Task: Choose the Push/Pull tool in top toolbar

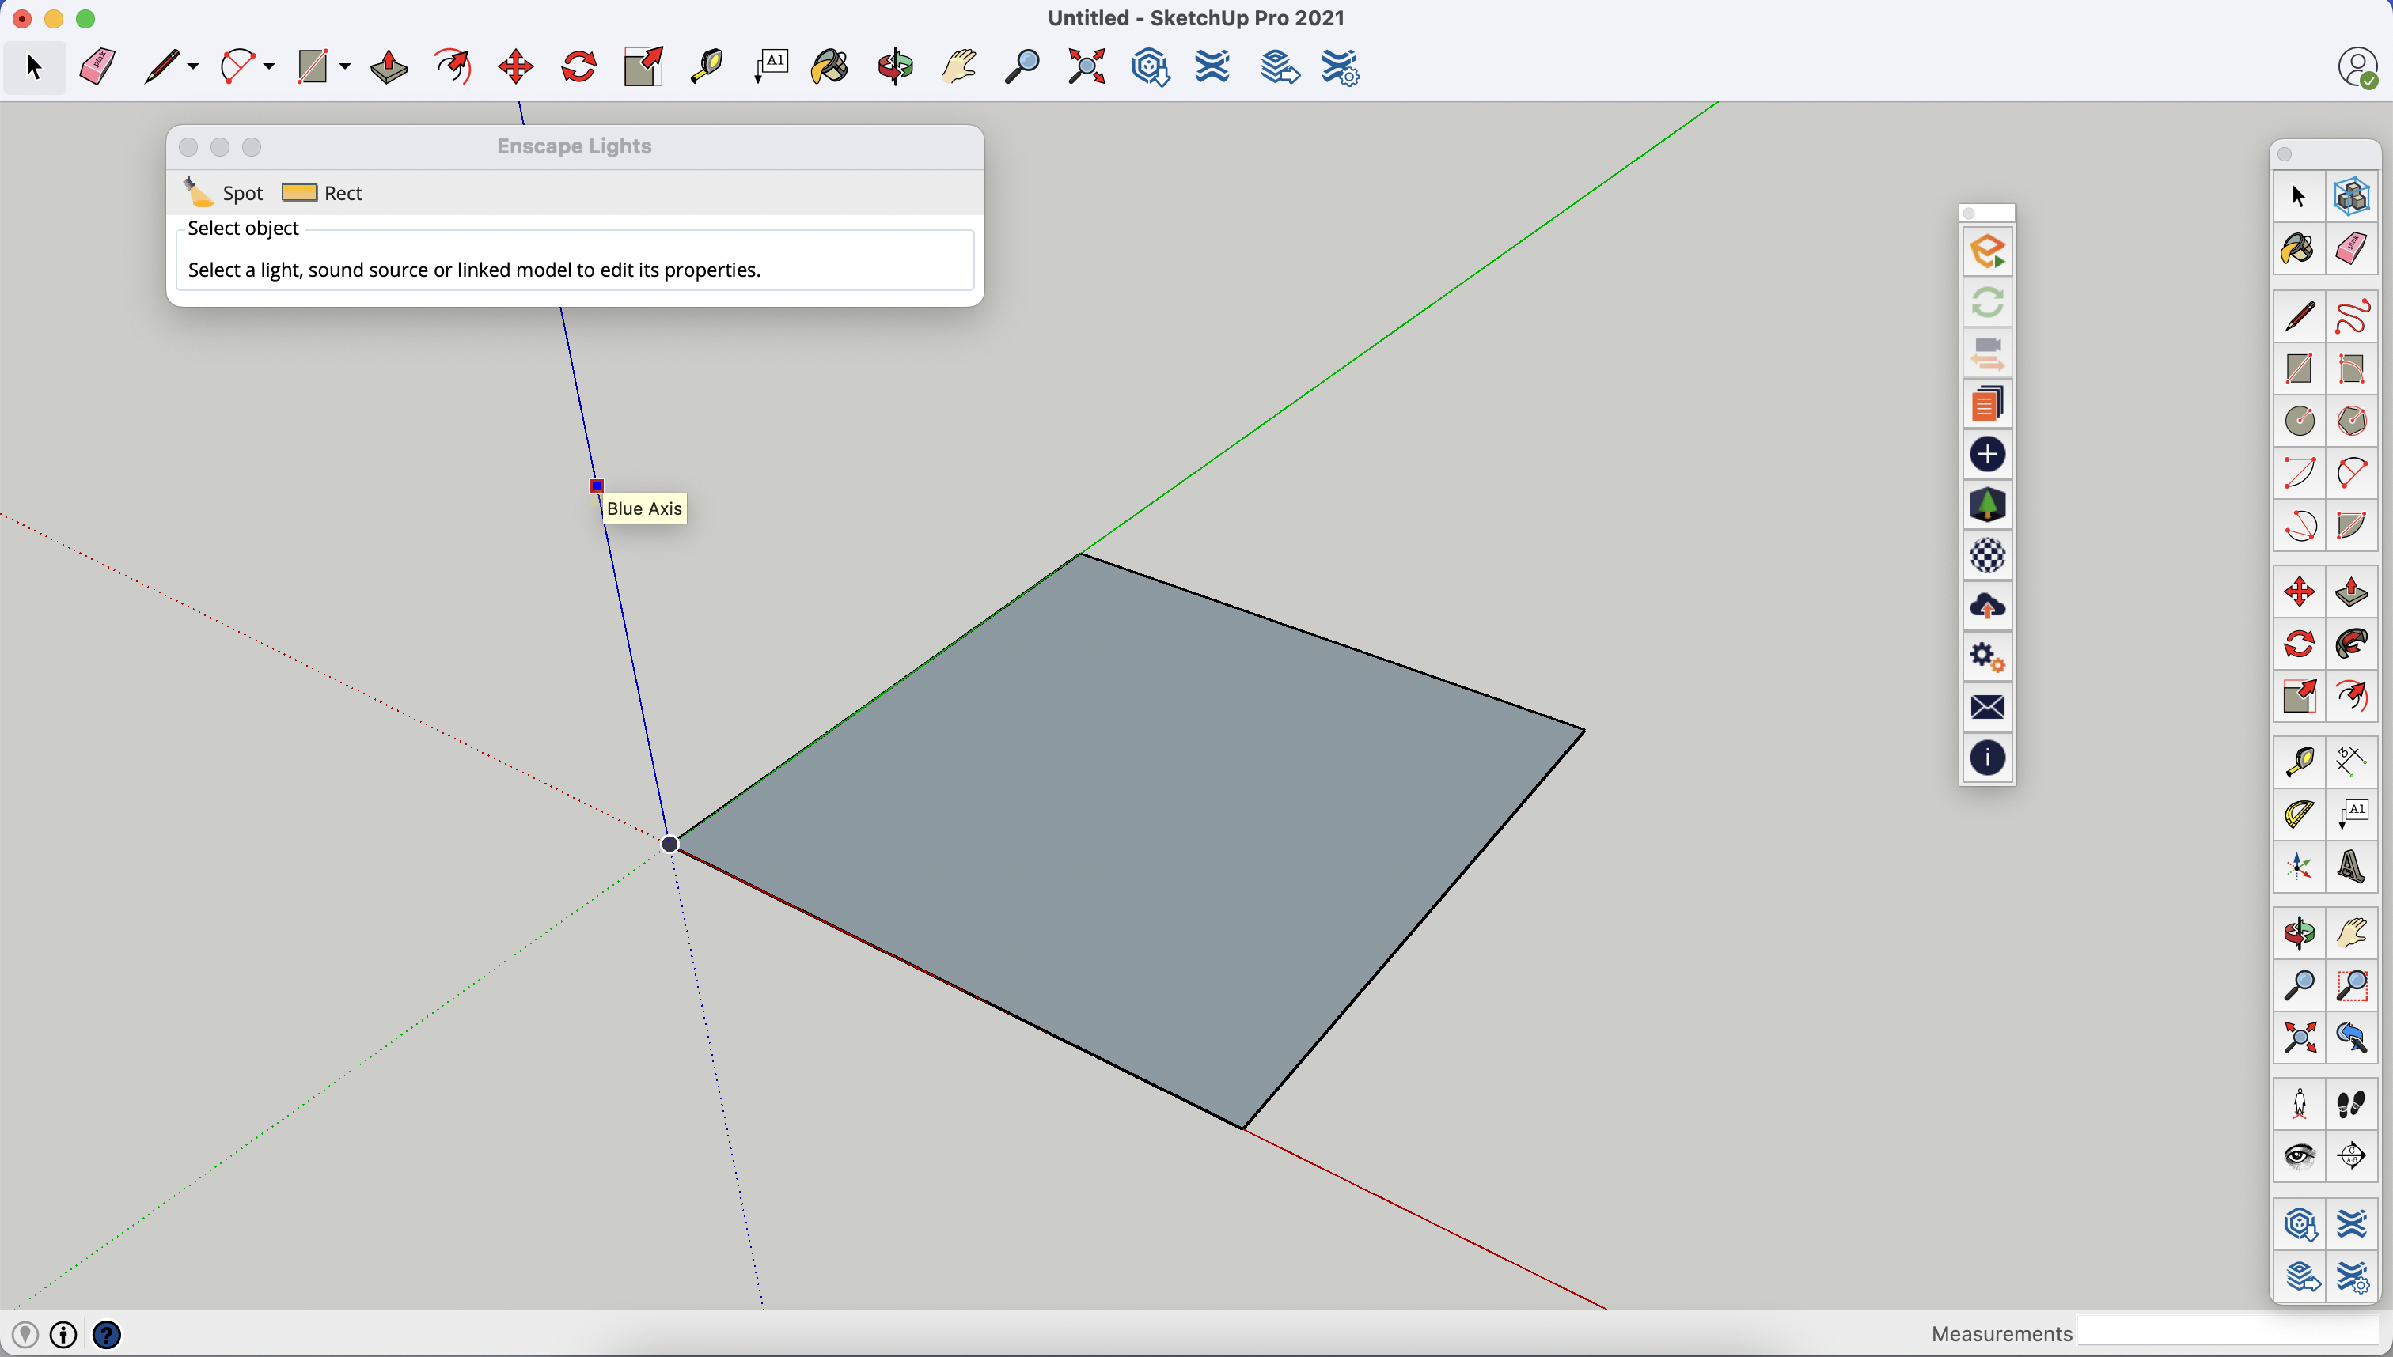Action: click(389, 67)
